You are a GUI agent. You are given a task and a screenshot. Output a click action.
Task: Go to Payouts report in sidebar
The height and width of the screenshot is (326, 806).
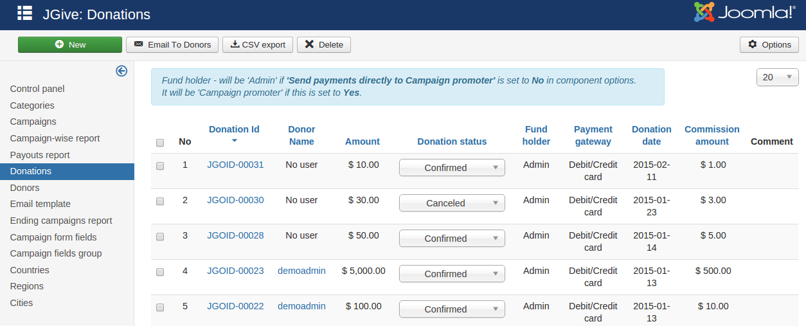point(40,155)
